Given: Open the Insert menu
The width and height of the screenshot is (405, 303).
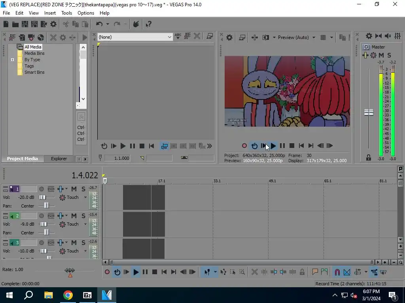Looking at the screenshot, I should pos(50,13).
